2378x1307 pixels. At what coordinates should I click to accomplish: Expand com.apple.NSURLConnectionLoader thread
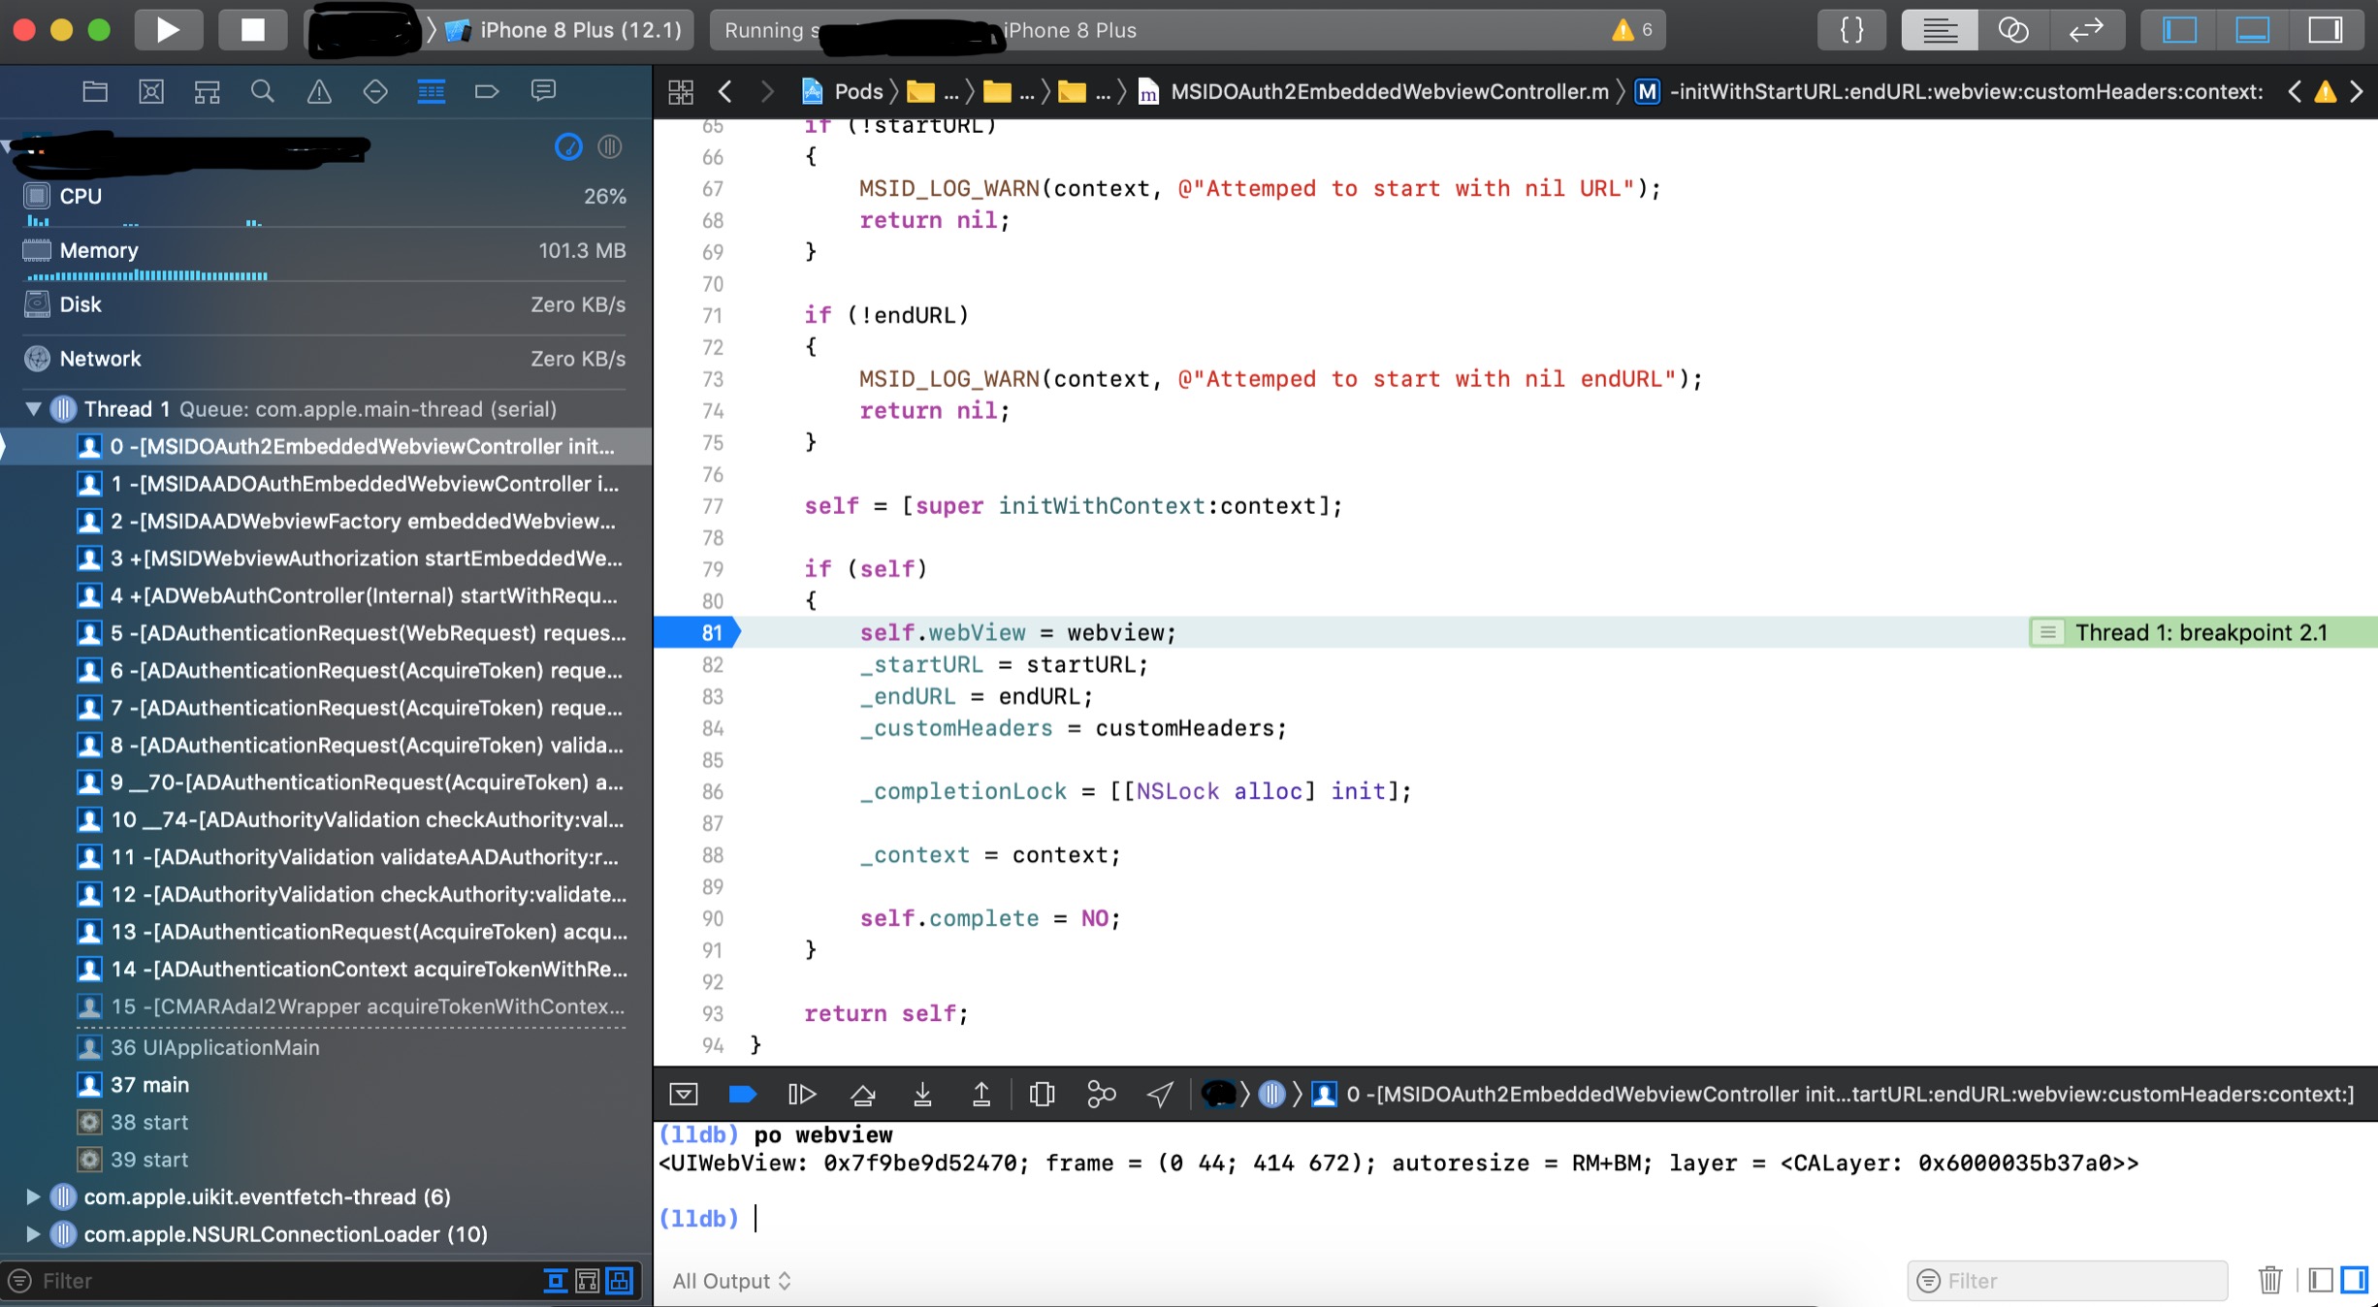pos(33,1234)
